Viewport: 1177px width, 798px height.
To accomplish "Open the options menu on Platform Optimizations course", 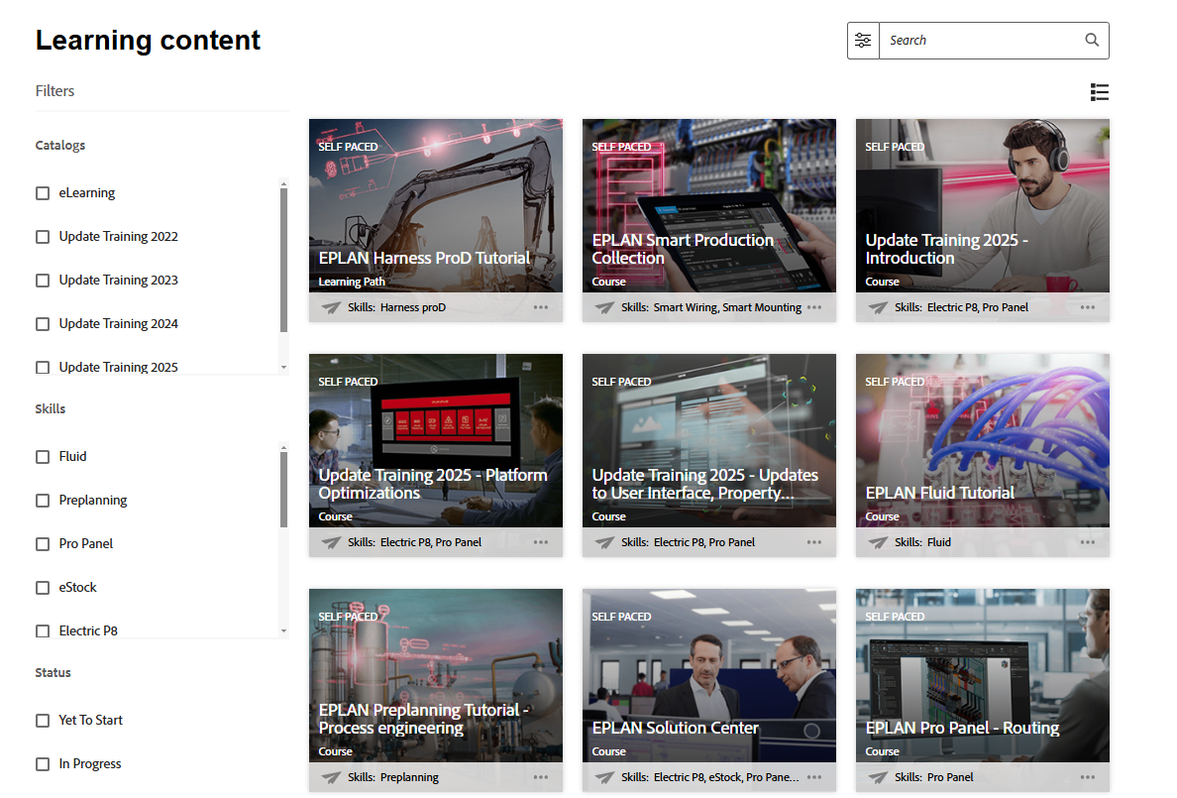I will coord(541,542).
